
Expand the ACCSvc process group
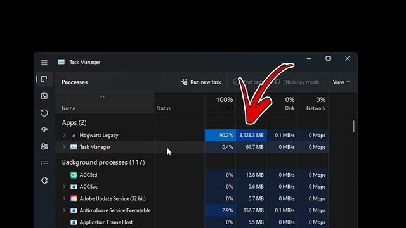(x=64, y=186)
